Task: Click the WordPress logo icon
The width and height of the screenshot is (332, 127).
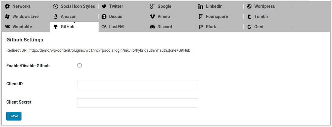Action: (x=249, y=6)
